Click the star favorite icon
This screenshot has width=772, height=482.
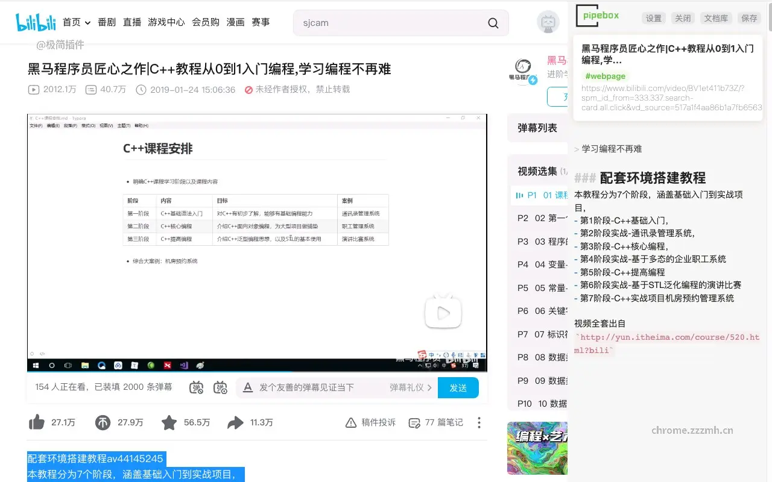(169, 423)
